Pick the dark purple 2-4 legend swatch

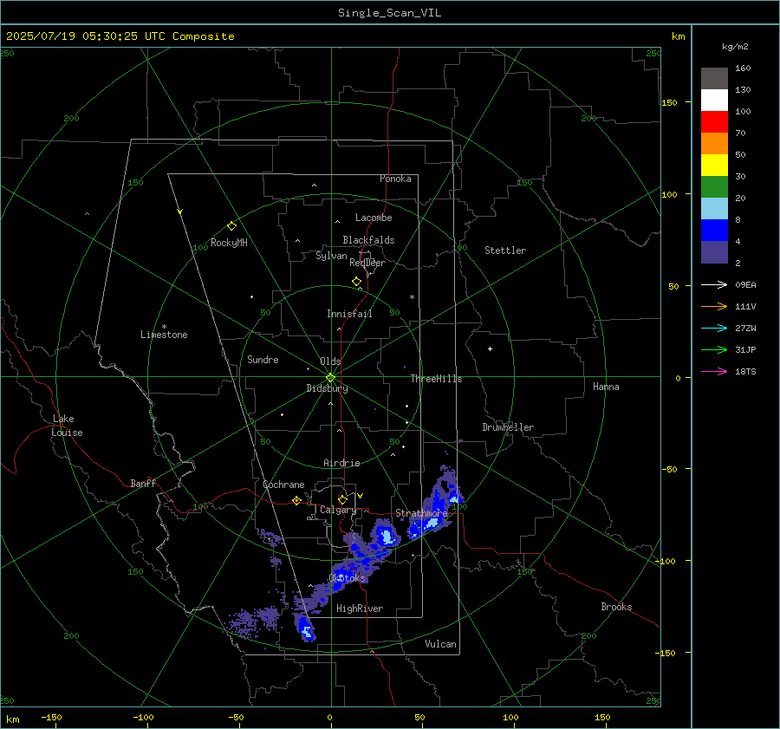(x=714, y=251)
